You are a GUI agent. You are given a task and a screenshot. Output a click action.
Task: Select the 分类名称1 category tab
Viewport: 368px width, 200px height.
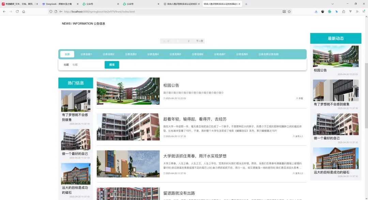[x=86, y=54]
